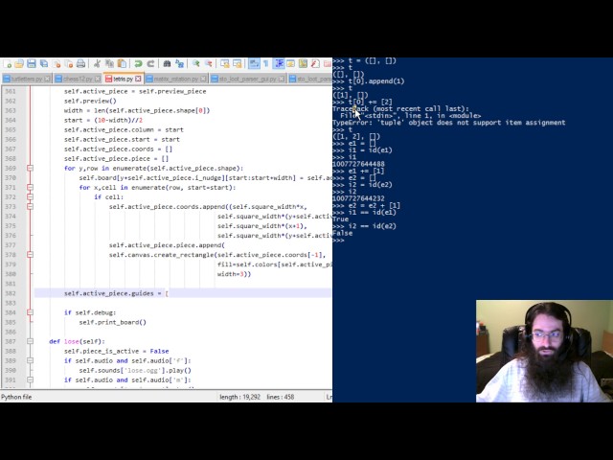Create a new file with the New icon
Viewport: 613px width, 460px height.
pos(8,64)
